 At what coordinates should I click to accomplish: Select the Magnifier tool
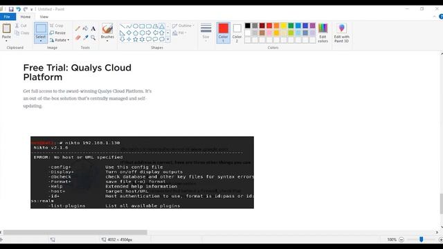point(93,37)
